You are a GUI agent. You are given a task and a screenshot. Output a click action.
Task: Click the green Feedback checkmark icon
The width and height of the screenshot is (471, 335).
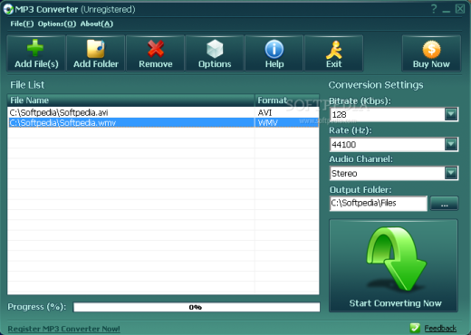[415, 328]
